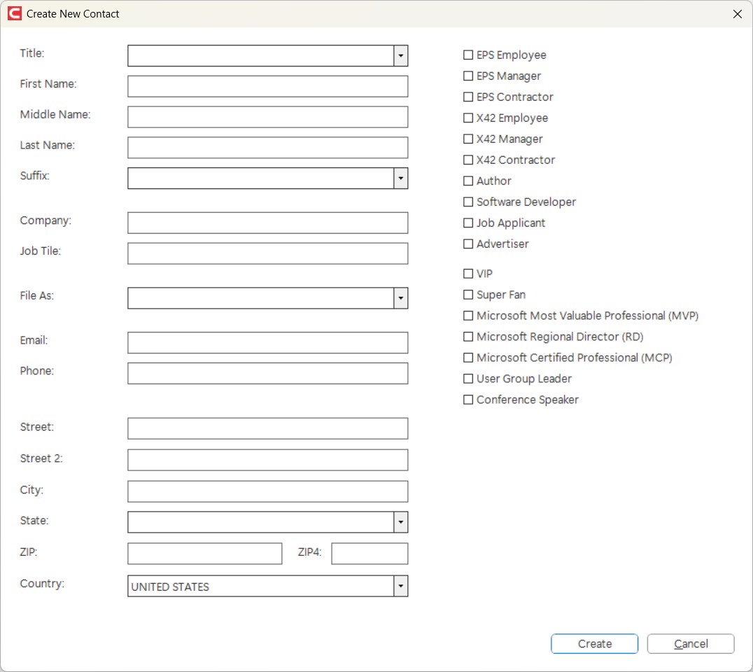Close the Create New Contact dialog
Viewport: 753px width, 672px height.
pos(737,14)
